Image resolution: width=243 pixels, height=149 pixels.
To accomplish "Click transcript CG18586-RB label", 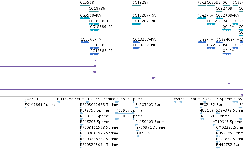I will [101, 27].
